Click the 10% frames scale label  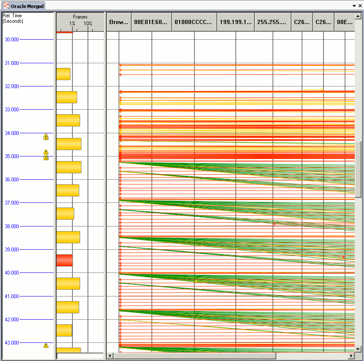click(88, 24)
